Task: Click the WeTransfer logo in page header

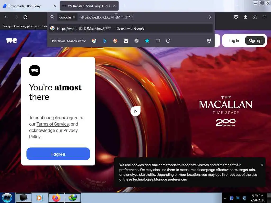Action: click(x=12, y=40)
